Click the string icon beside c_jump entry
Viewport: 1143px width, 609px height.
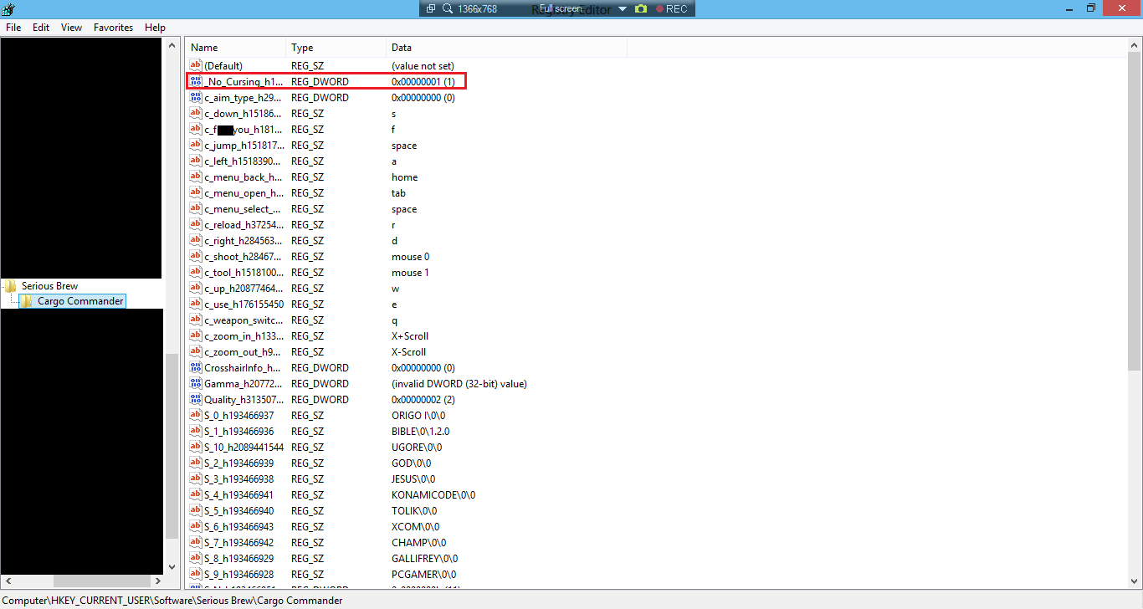[196, 146]
